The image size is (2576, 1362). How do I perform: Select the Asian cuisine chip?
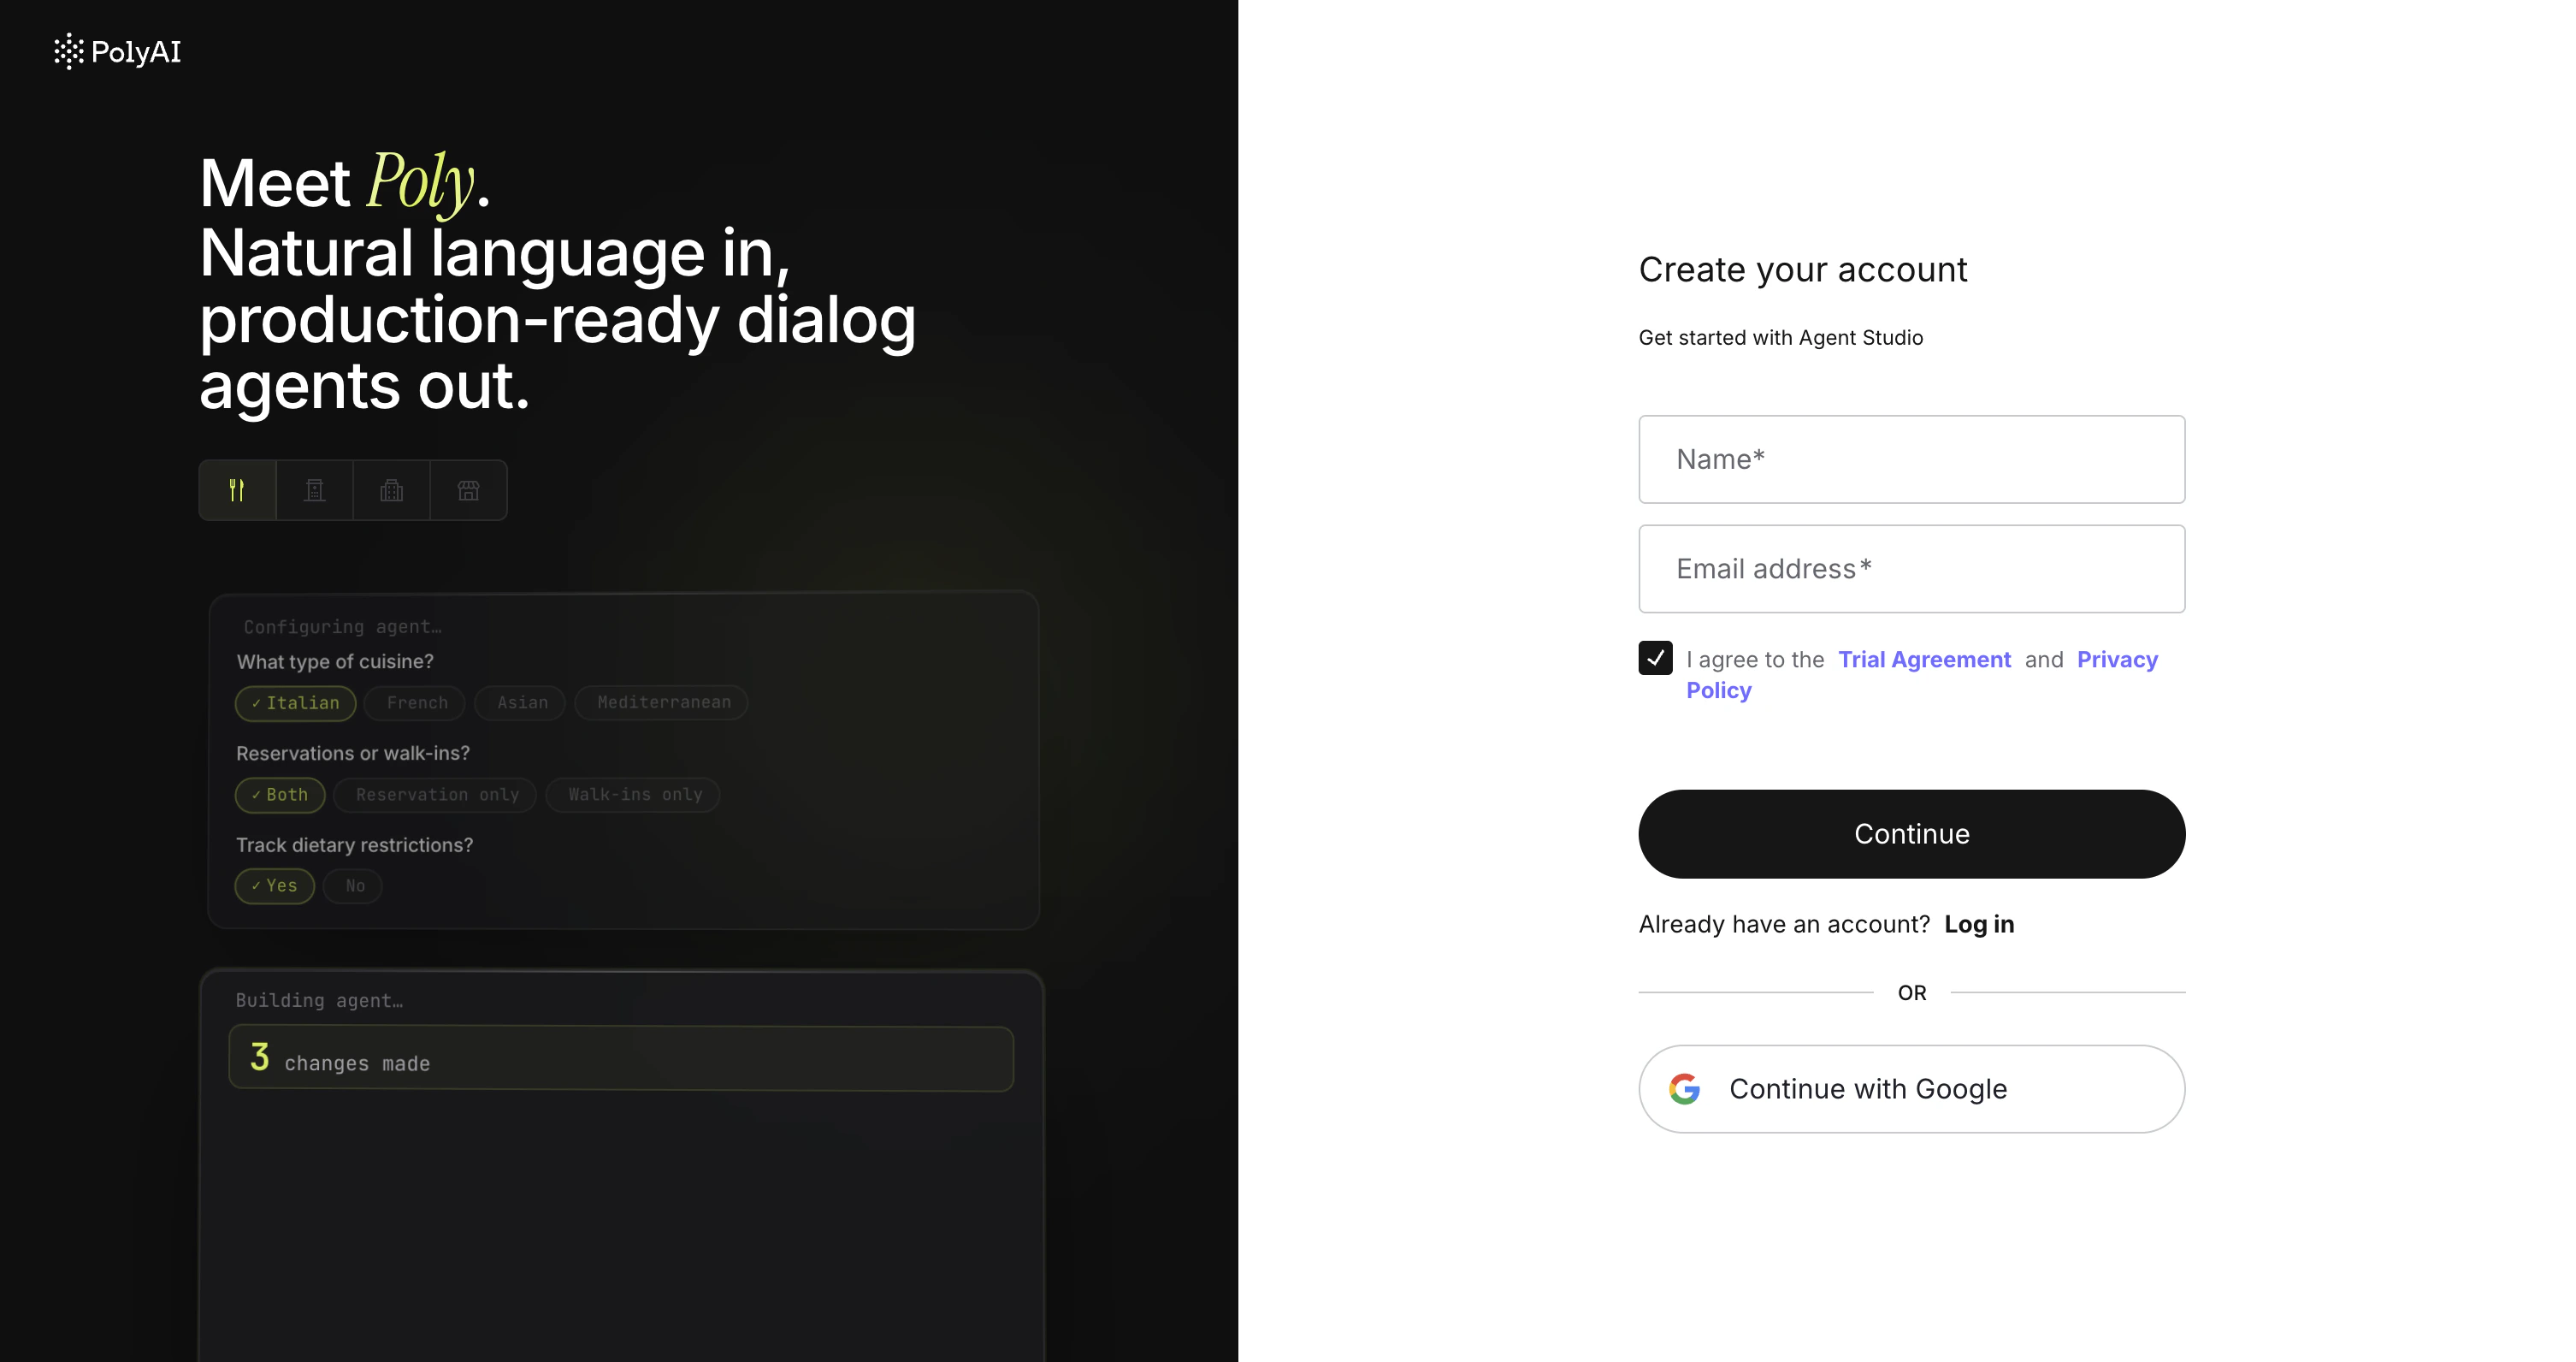click(x=521, y=703)
